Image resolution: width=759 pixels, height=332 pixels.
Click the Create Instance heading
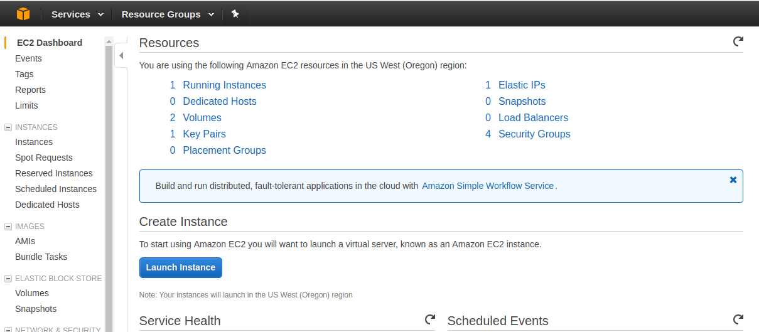pyautogui.click(x=183, y=222)
